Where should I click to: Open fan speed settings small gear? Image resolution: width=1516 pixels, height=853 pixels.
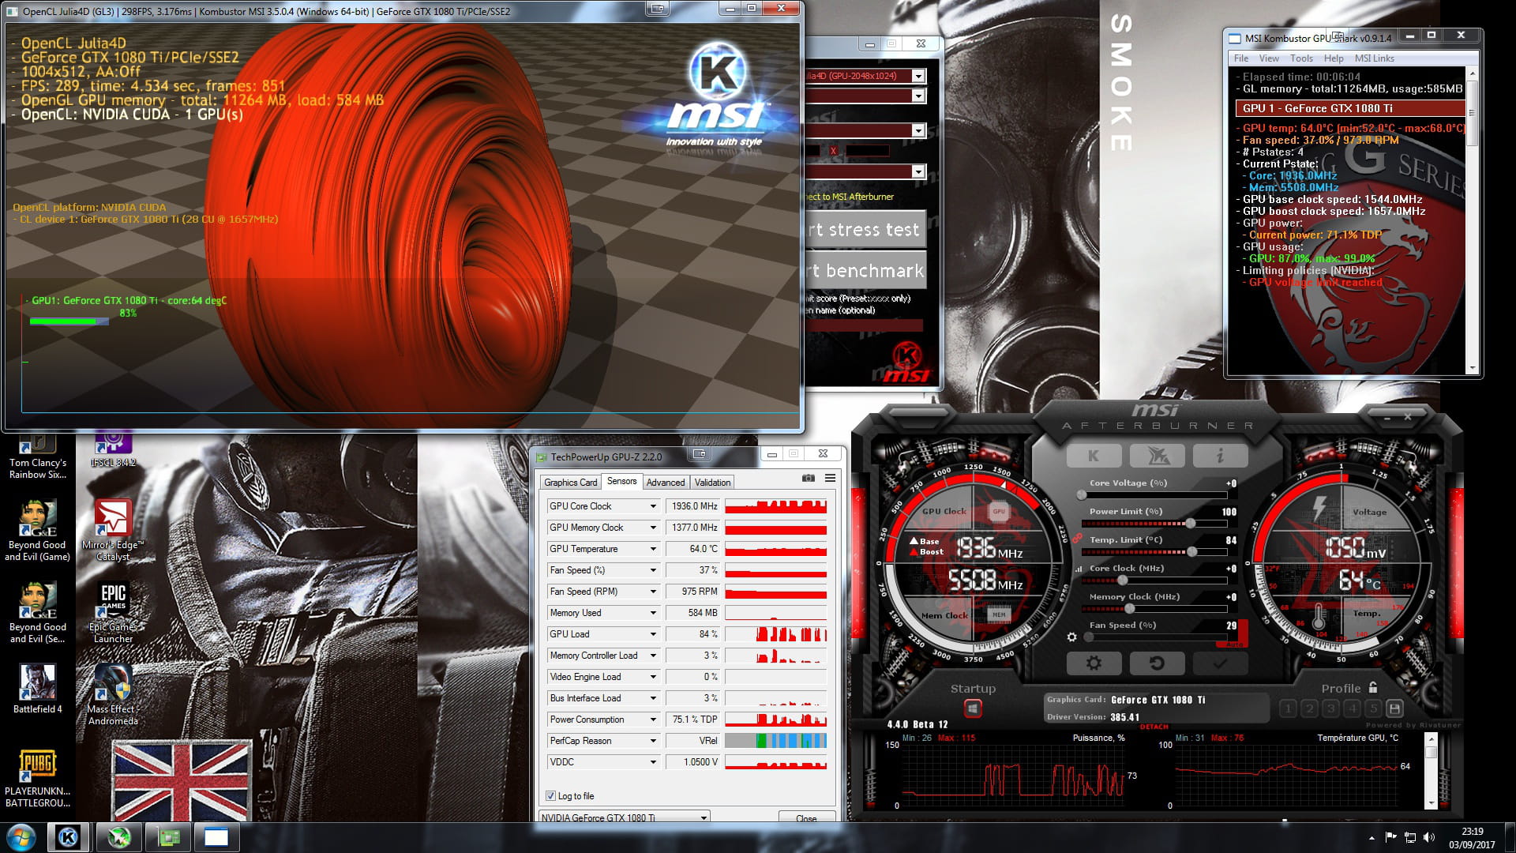click(x=1071, y=637)
